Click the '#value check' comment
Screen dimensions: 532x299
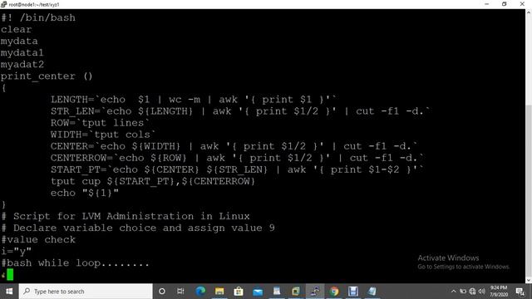pos(38,240)
